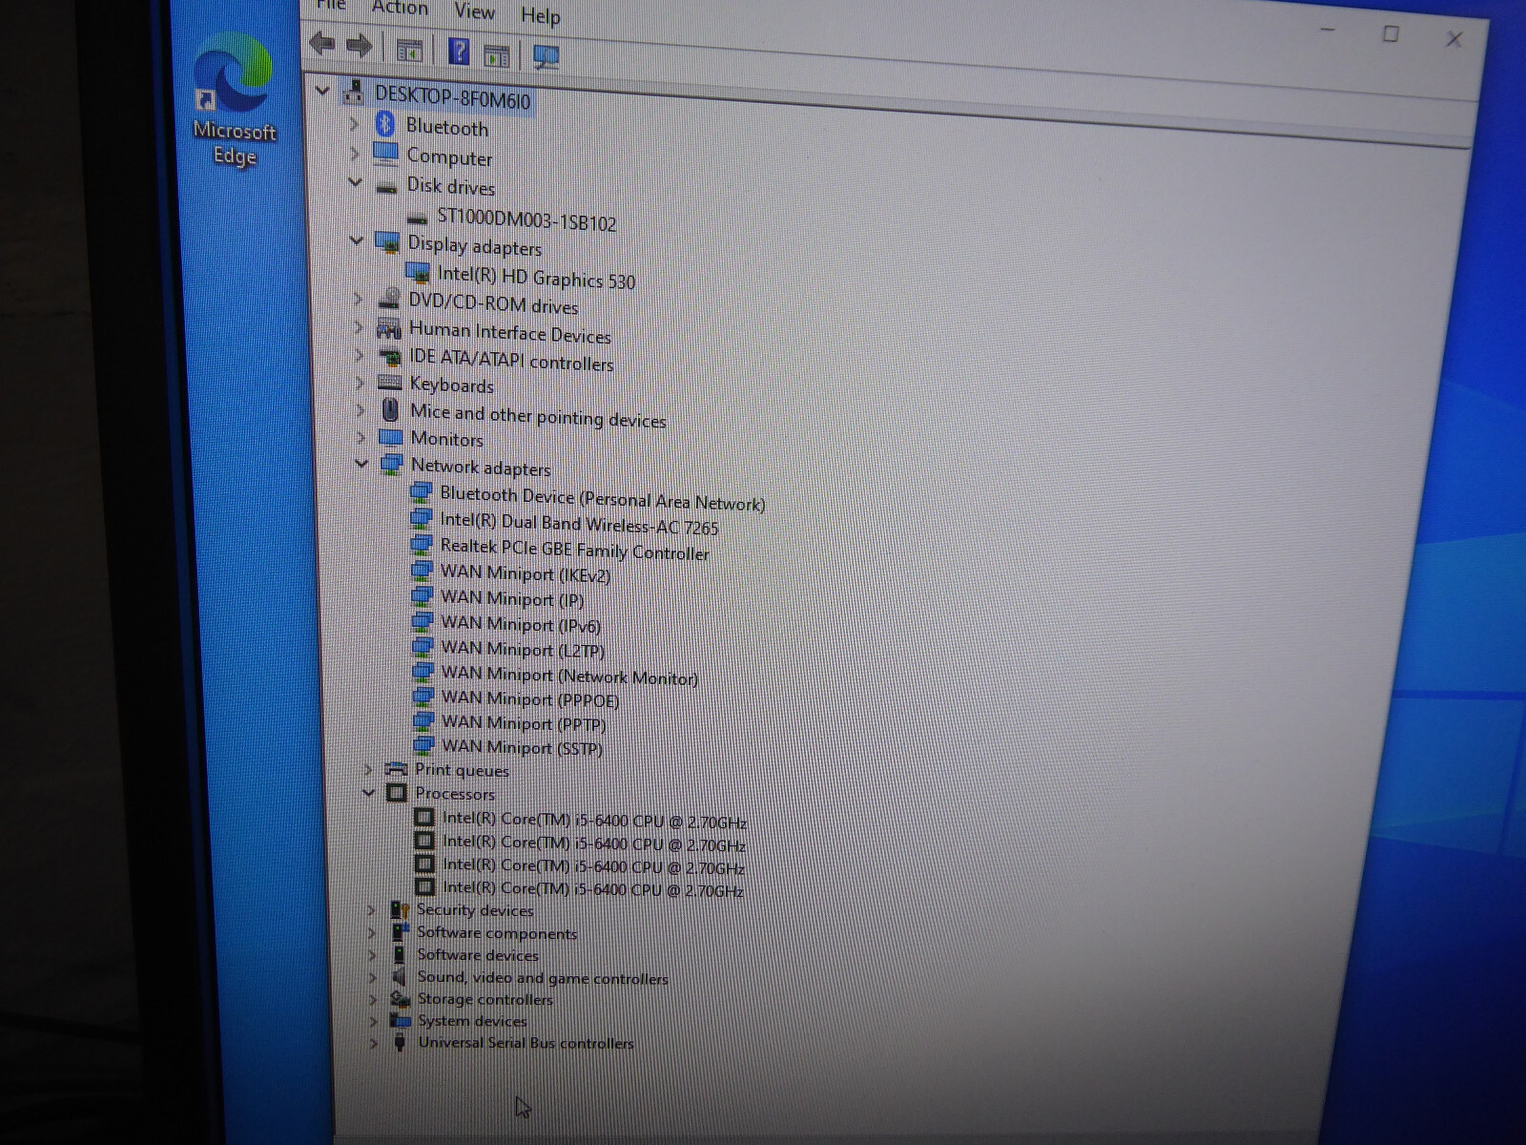
Task: Click the Print queues icon
Action: coord(395,768)
